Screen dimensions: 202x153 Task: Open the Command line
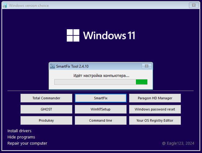101,120
